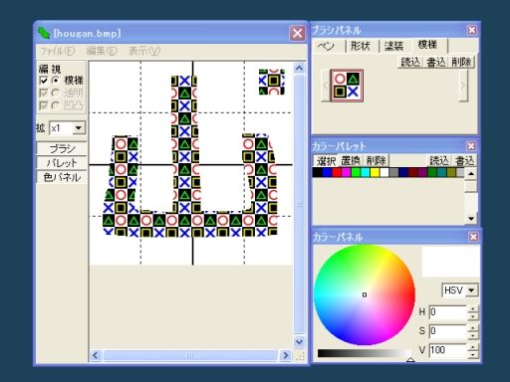
Task: Pick the white palette swatch
Action: coord(384,172)
